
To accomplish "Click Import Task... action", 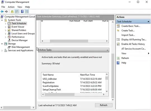I will click(x=128, y=35).
